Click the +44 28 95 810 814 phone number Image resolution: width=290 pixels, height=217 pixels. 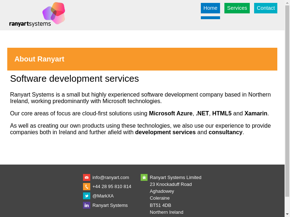pos(112,187)
